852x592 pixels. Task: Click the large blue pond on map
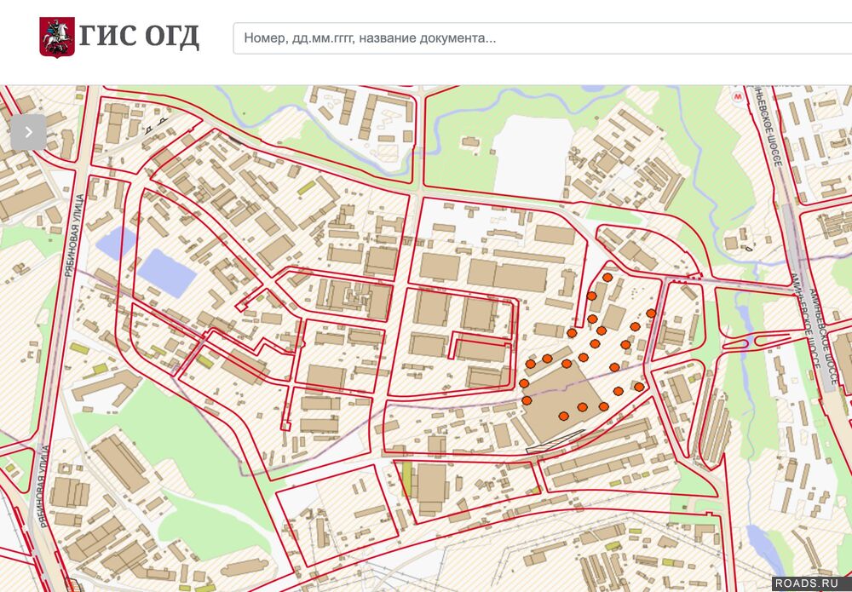(x=167, y=272)
